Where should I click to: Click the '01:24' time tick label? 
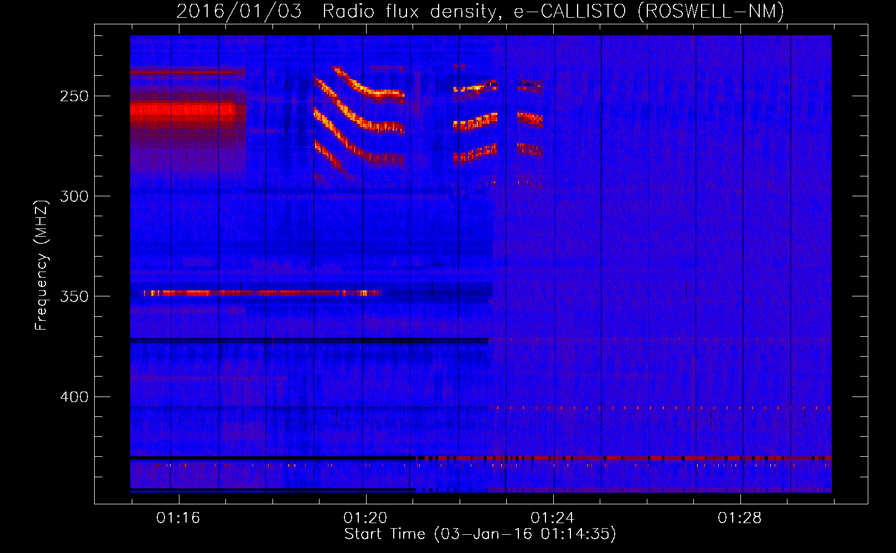point(553,518)
